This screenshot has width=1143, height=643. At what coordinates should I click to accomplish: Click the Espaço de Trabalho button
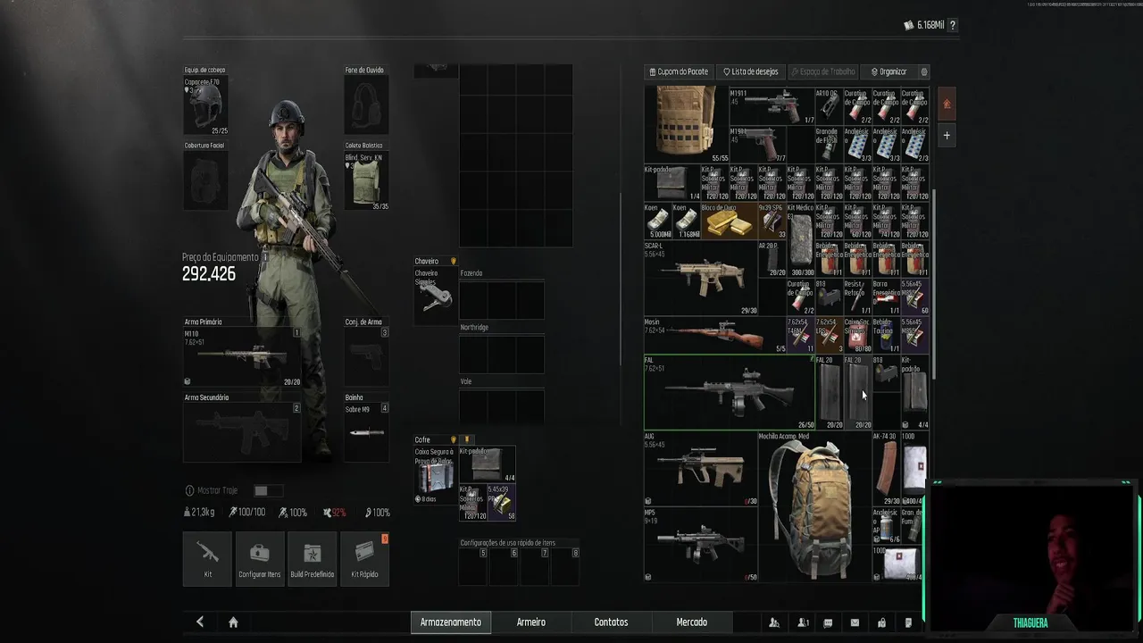(823, 71)
